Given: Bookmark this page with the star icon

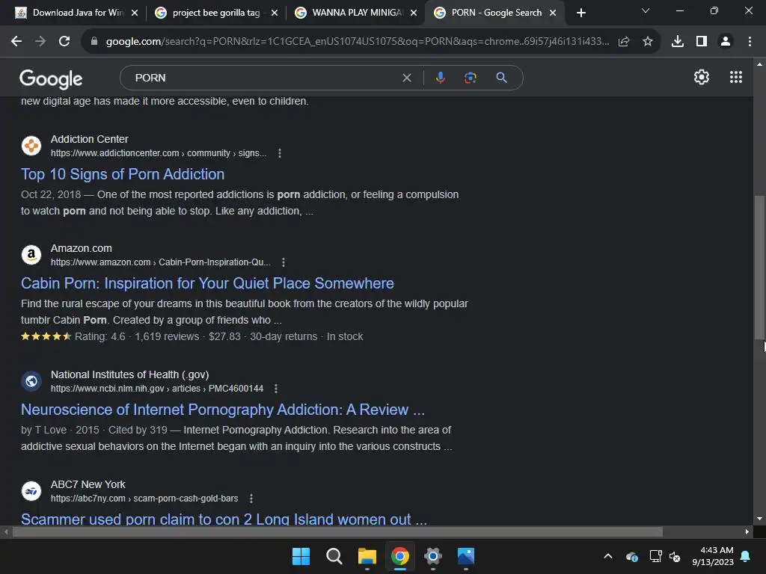Looking at the screenshot, I should point(648,42).
